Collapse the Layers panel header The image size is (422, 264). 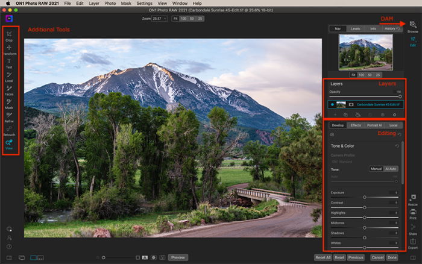point(336,84)
